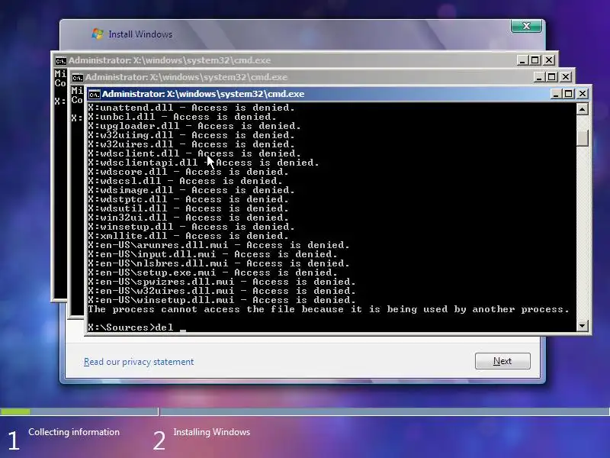Click the 'en-US\nlsbres.dll.mui' output line
This screenshot has height=458, width=610.
(219, 263)
